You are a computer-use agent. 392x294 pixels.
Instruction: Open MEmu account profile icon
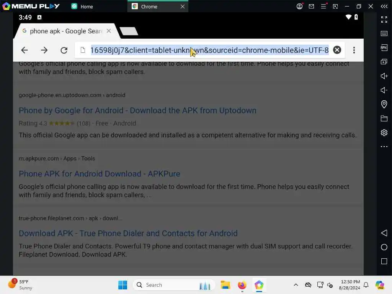pyautogui.click(x=299, y=6)
